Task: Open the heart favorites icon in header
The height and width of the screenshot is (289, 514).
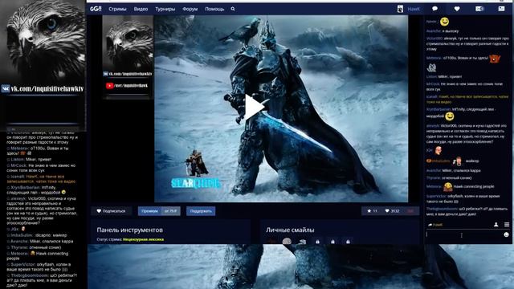Action: click(x=457, y=9)
